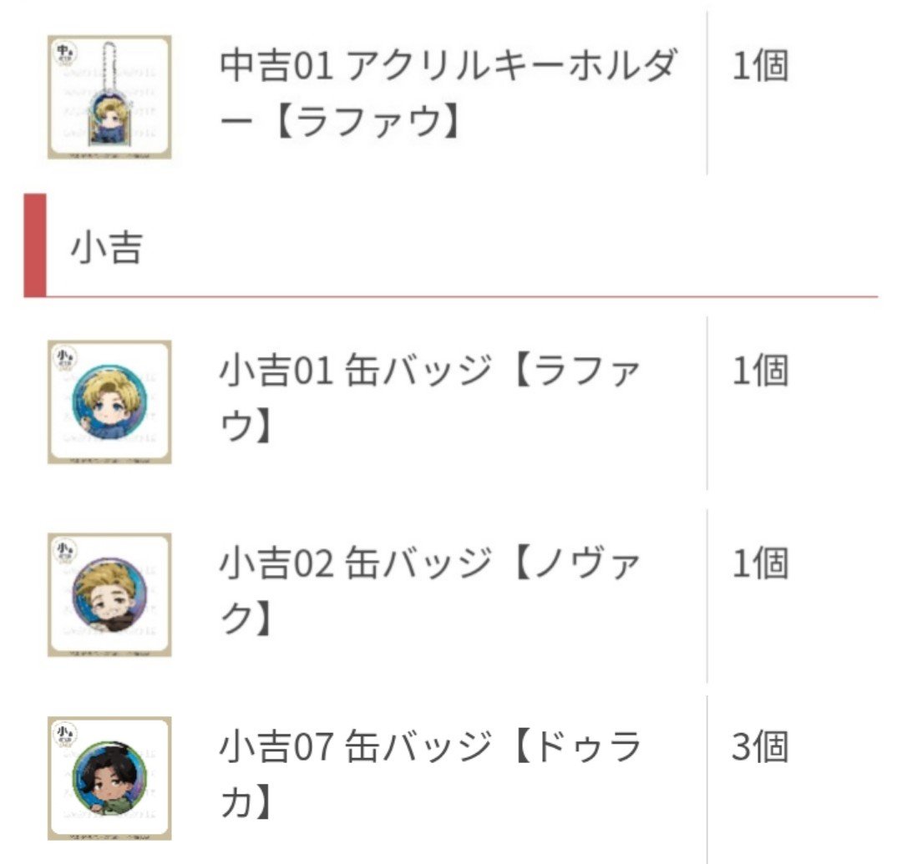Click the 小吉01 ラファウ badge thumbnail
The height and width of the screenshot is (864, 902).
point(109,402)
